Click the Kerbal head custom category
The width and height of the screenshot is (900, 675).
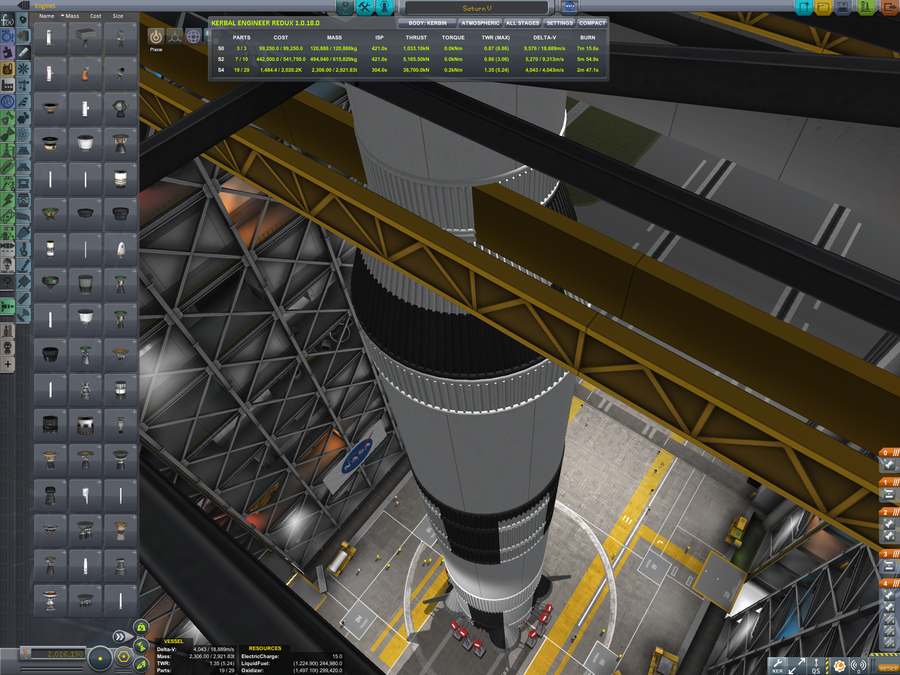(x=7, y=348)
